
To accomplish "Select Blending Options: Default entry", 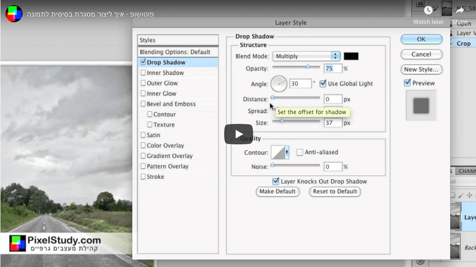I will point(175,52).
